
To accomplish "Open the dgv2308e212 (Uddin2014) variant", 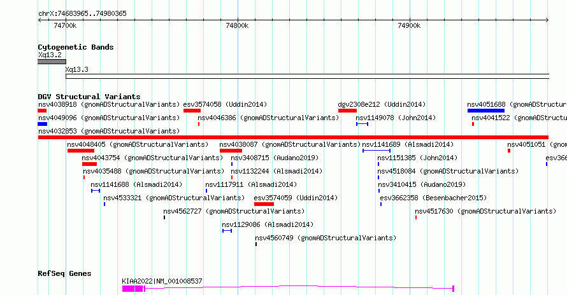I will [x=382, y=105].
